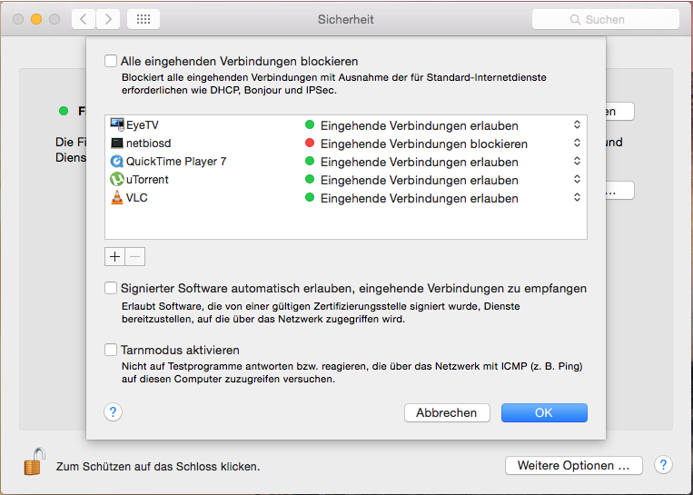Open connection dropdown for VLC
The width and height of the screenshot is (693, 495).
coord(577,198)
